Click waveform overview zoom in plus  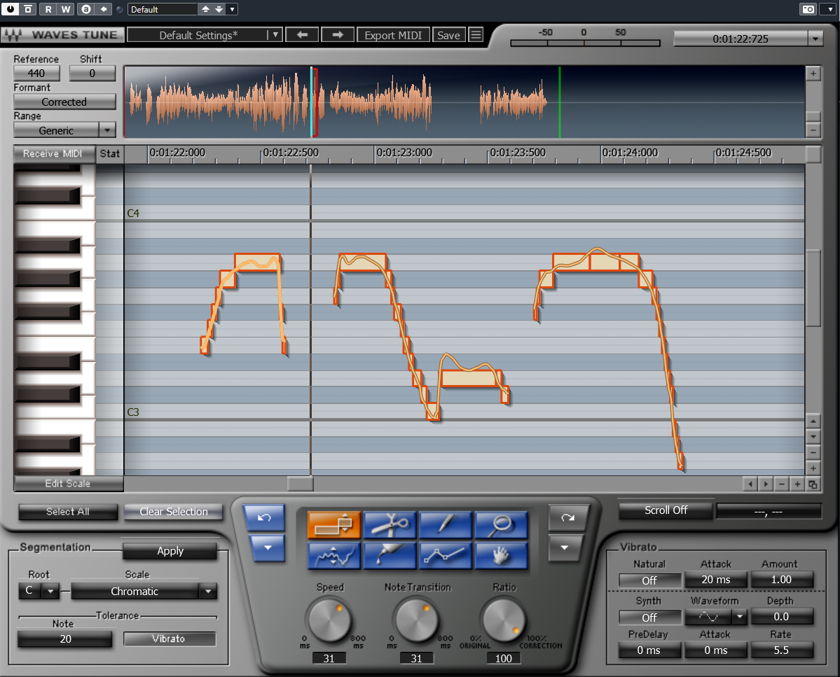(x=813, y=74)
